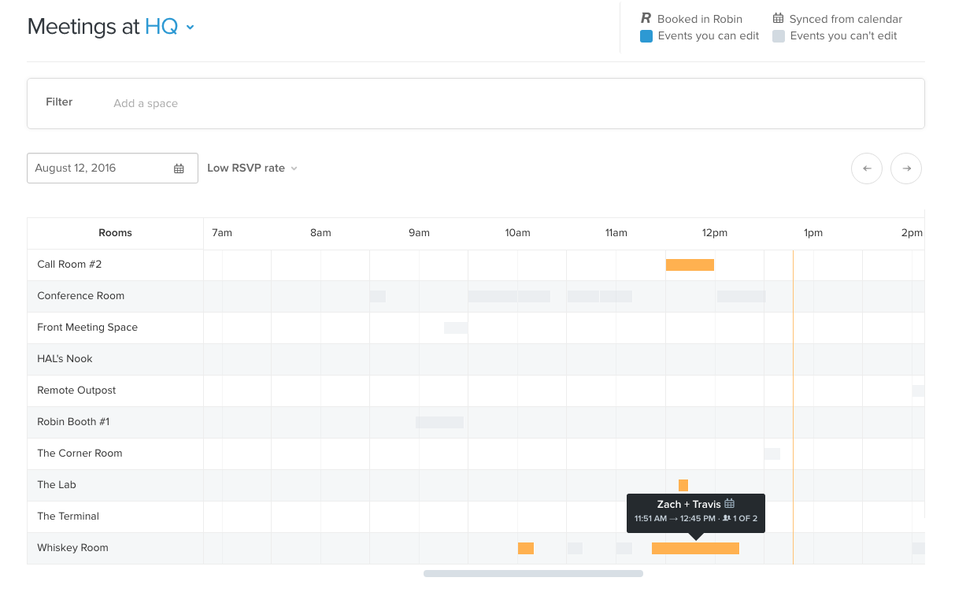Expand the Low RSVP rate dropdown
955x596 pixels.
coord(252,168)
